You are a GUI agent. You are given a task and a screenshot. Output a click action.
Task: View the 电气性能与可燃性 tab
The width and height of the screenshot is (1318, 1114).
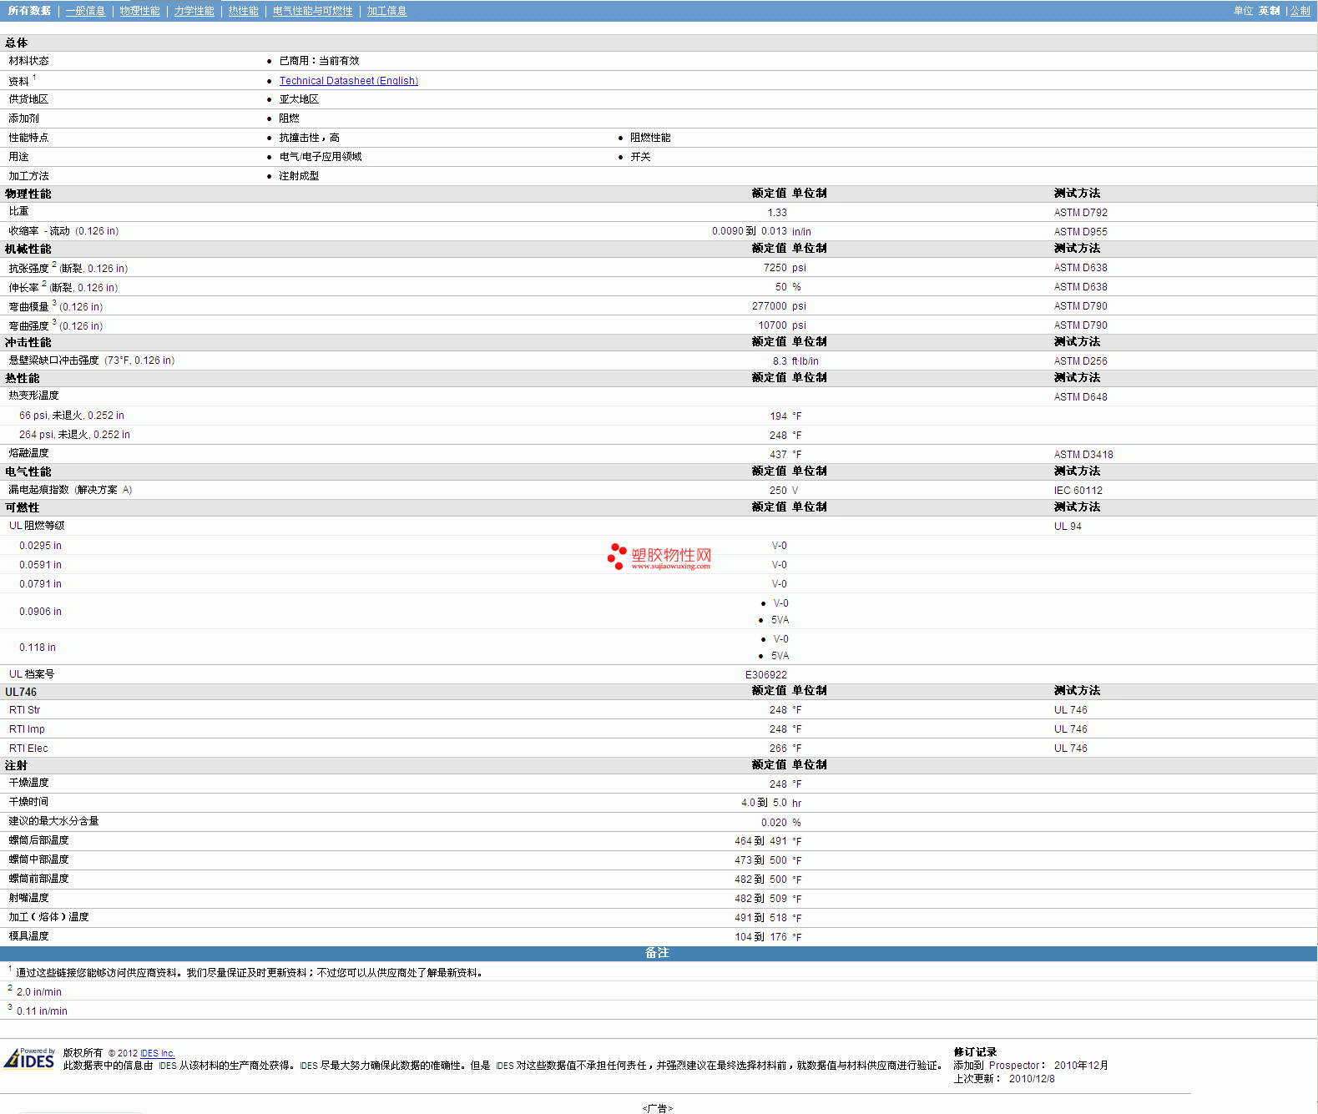[x=312, y=11]
